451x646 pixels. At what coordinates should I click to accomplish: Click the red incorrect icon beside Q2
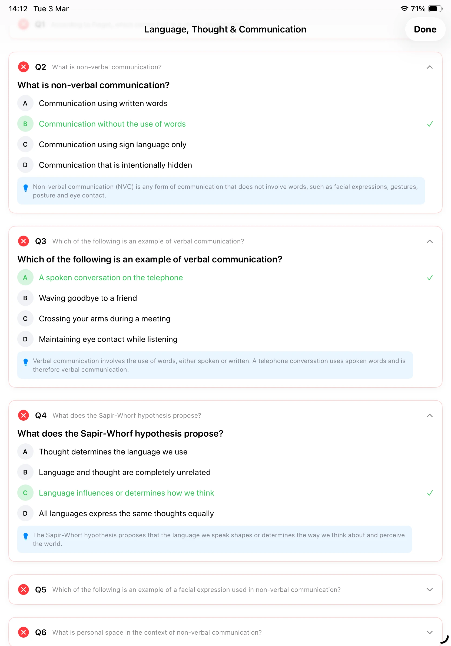pyautogui.click(x=23, y=67)
